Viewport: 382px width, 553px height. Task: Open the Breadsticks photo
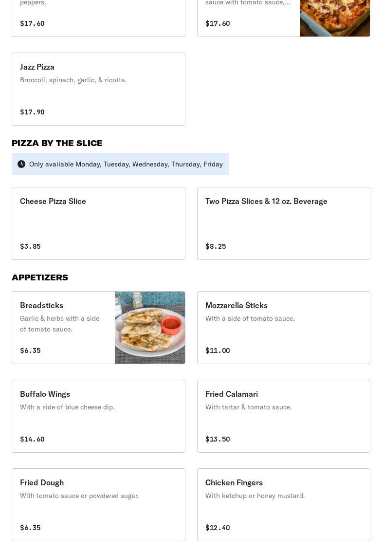click(150, 328)
